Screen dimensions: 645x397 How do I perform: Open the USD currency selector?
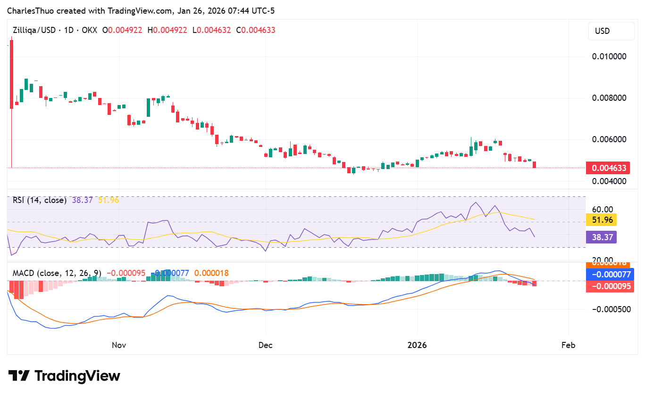[611, 31]
